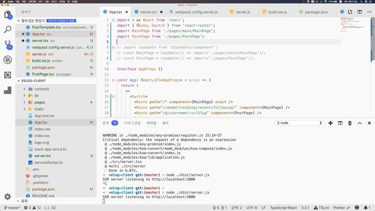Click the spaces indentation status item
Viewport: 375px width, 211px height.
pos(237,207)
